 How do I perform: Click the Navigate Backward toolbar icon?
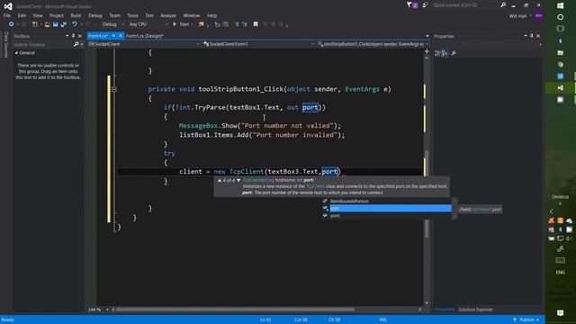11,24
